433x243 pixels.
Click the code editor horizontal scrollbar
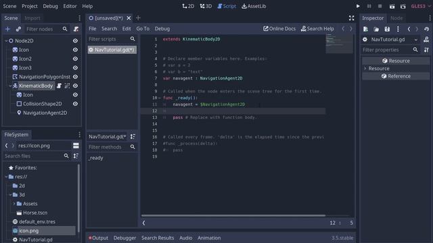pos(233,215)
